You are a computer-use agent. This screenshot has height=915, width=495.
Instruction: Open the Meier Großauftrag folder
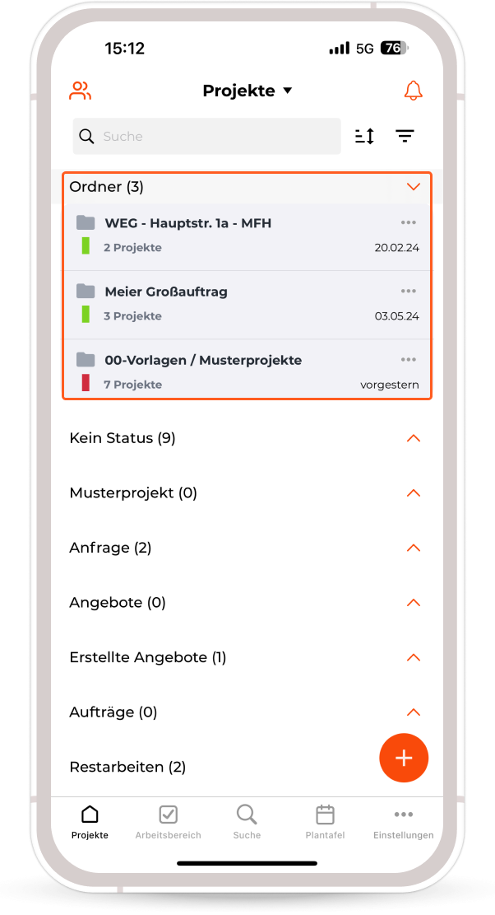(x=247, y=305)
